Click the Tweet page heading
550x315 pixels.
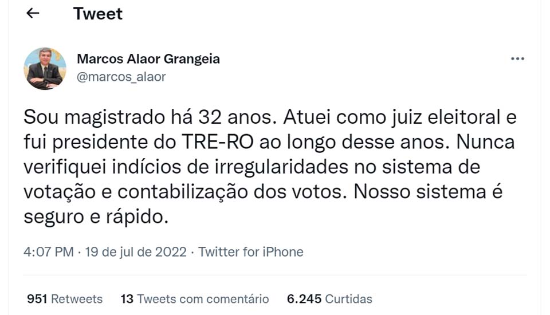98,14
